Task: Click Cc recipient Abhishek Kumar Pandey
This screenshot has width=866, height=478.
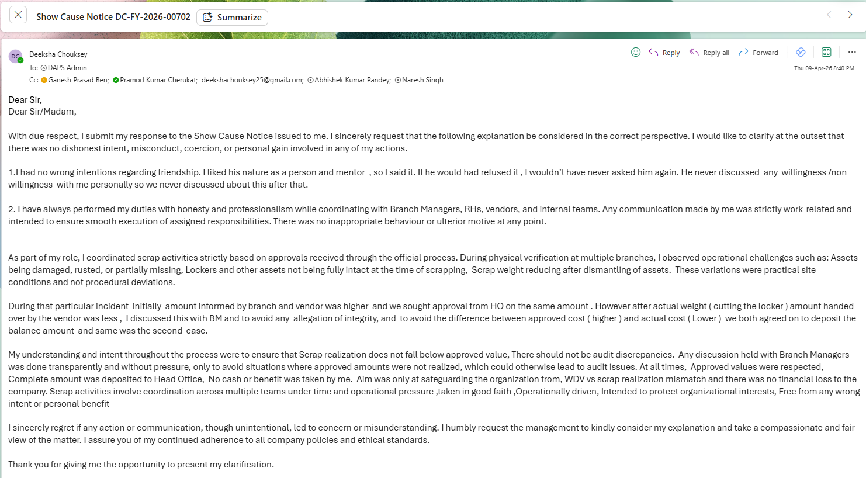Action: (352, 80)
